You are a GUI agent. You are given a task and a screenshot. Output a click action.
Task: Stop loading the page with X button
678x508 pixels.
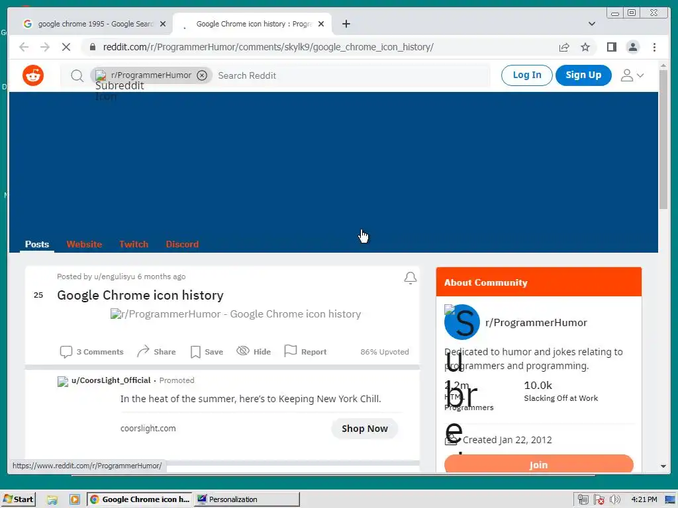(66, 47)
